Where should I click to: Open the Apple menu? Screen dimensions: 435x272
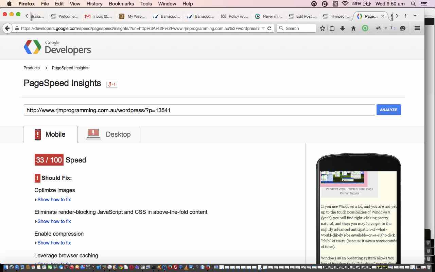pyautogui.click(x=9, y=4)
